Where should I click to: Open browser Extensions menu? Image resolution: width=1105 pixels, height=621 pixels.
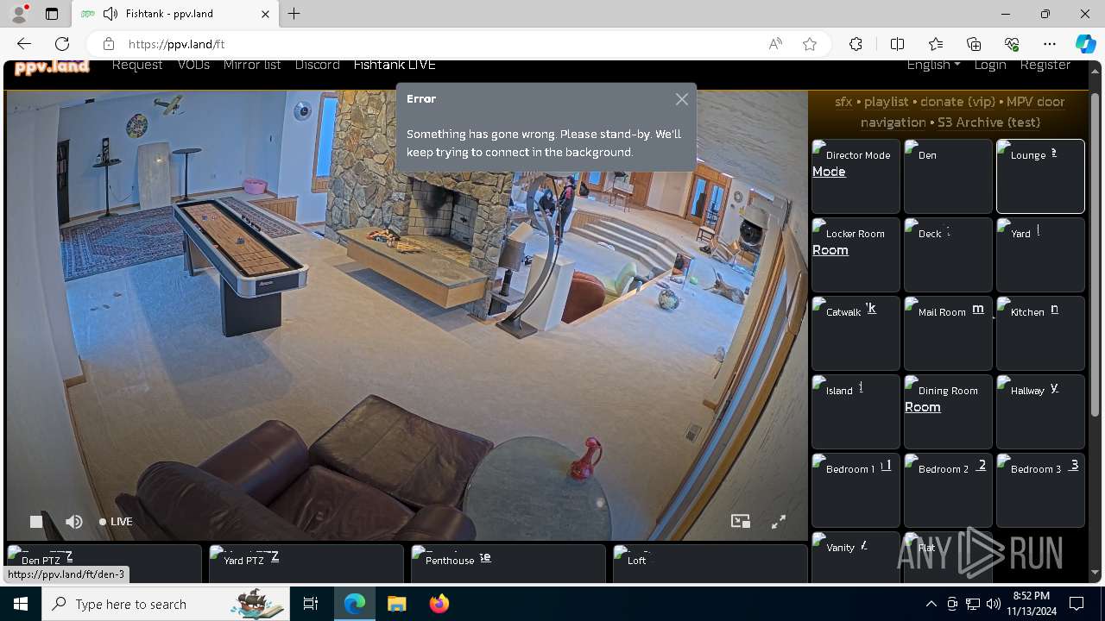tap(856, 44)
